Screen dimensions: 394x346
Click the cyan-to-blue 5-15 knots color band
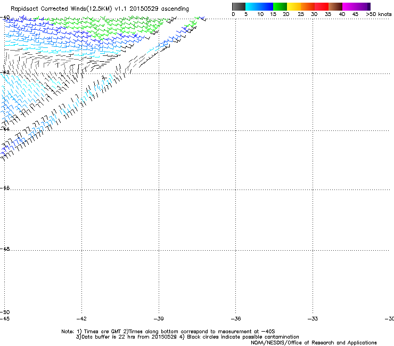[x=259, y=6]
